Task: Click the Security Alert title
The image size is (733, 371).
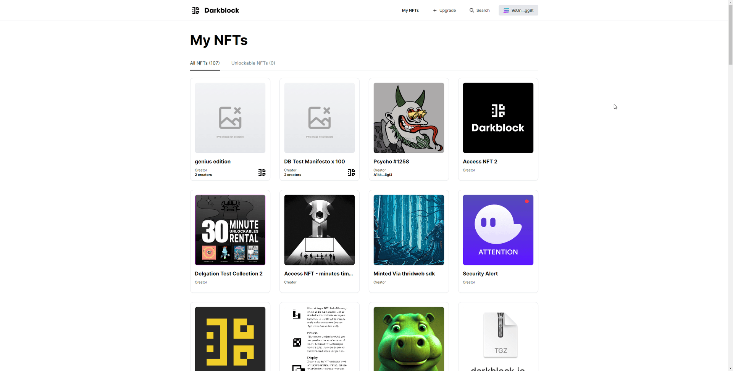Action: tap(480, 274)
